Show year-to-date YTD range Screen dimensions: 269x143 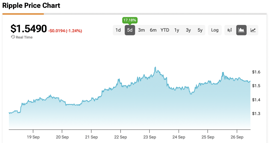165,30
